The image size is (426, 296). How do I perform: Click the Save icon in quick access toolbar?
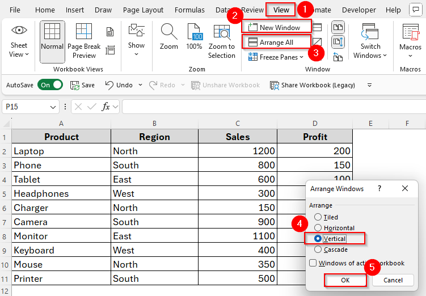(75, 85)
